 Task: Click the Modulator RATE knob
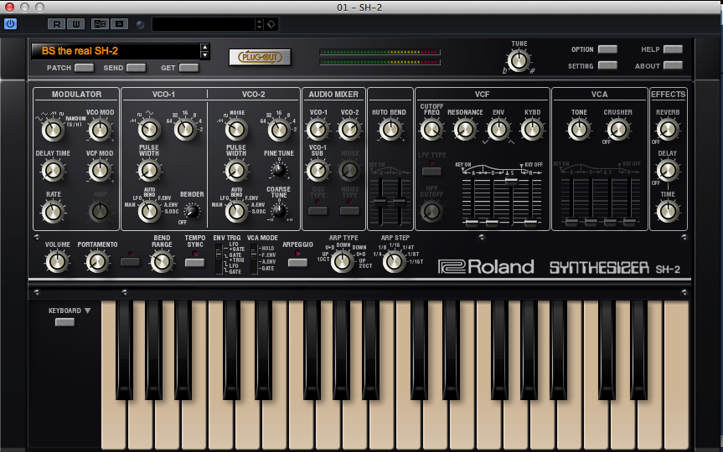pyautogui.click(x=53, y=212)
